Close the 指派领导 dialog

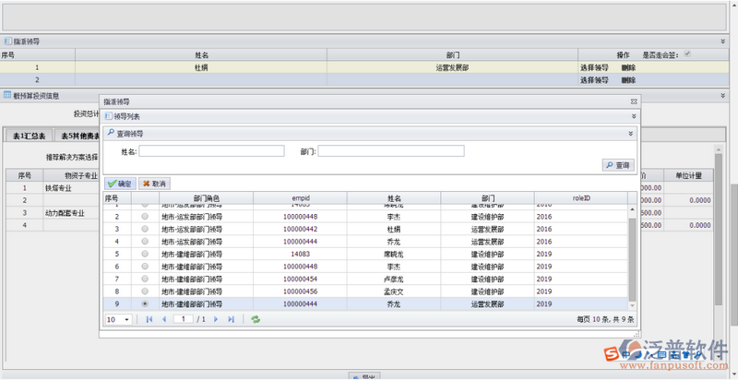pos(633,100)
